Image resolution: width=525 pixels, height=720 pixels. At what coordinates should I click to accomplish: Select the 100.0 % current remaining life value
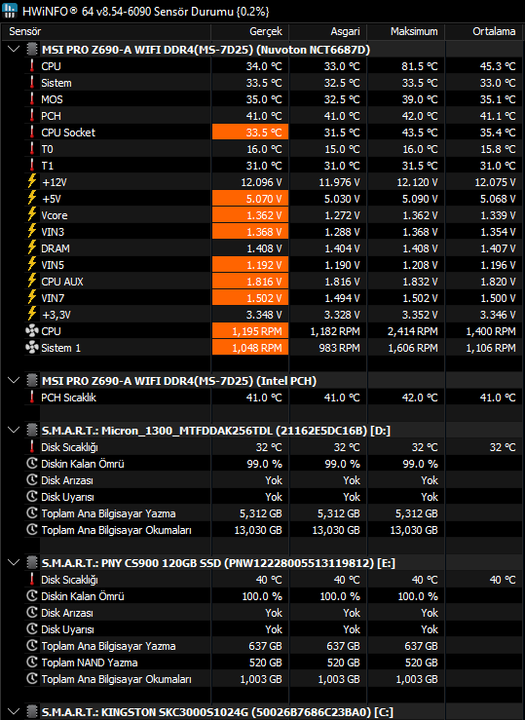pyautogui.click(x=262, y=596)
